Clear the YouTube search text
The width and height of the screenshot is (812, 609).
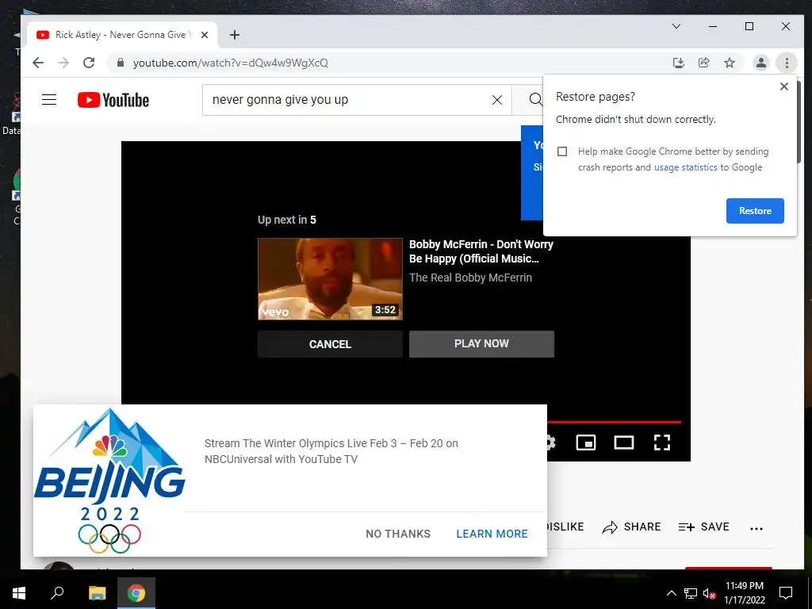tap(497, 100)
